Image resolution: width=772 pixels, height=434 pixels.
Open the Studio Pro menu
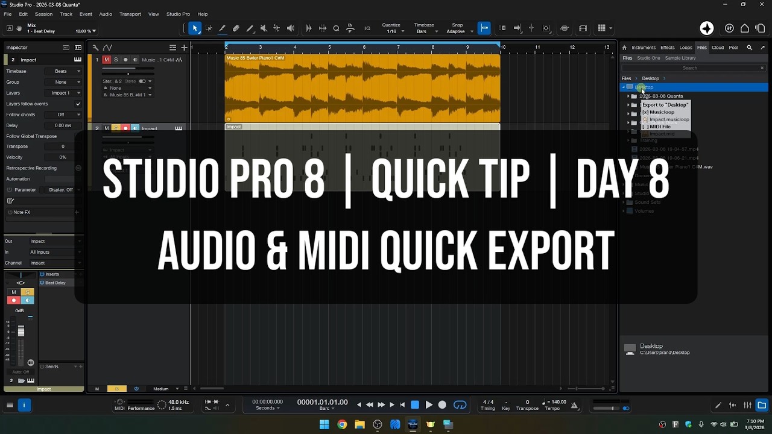(178, 14)
